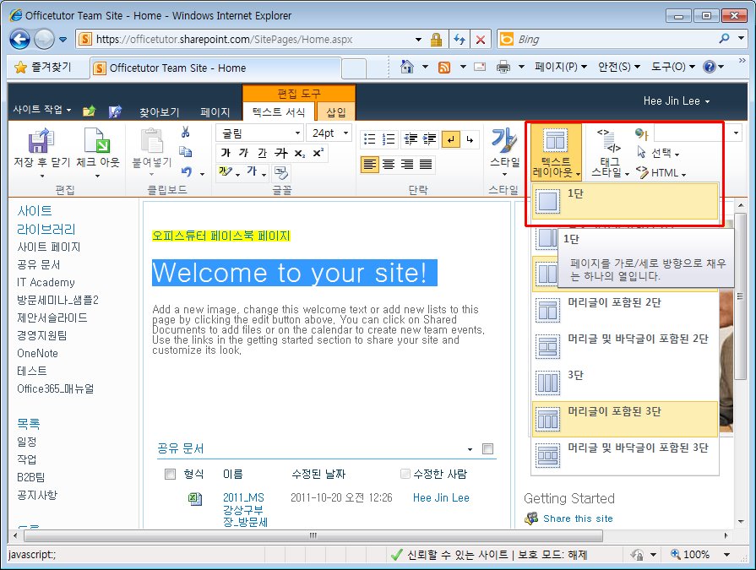Click the 저장 후 닫기 save icon
This screenshot has height=570, width=756.
click(41, 141)
